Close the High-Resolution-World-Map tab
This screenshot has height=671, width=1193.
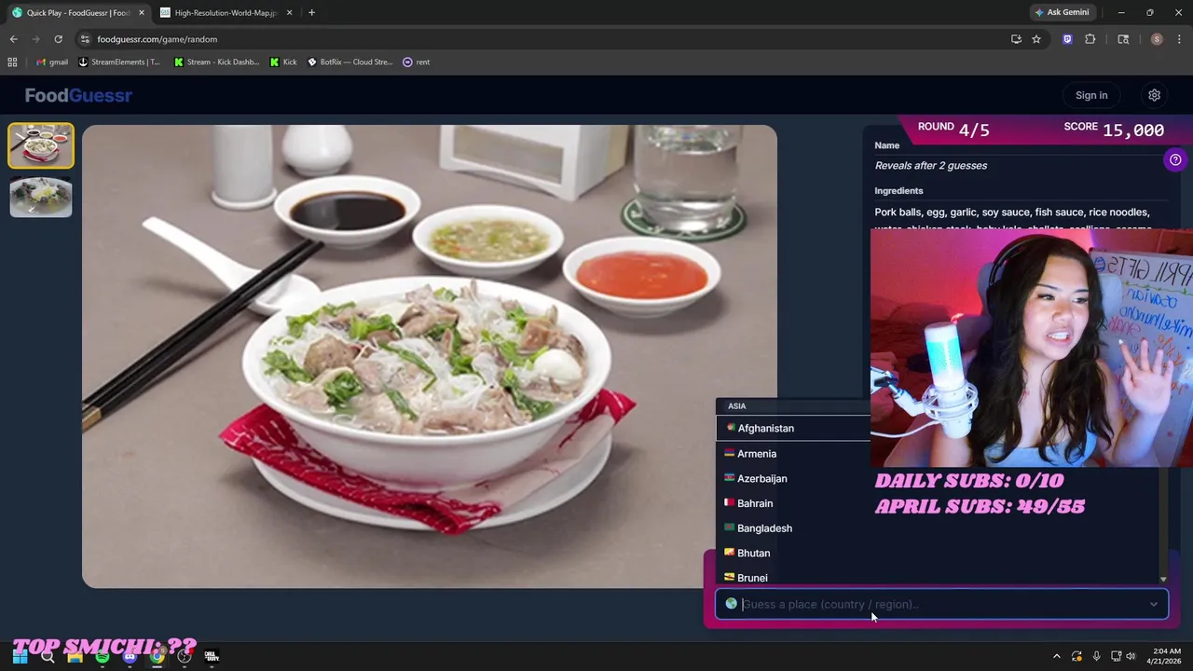pyautogui.click(x=289, y=13)
